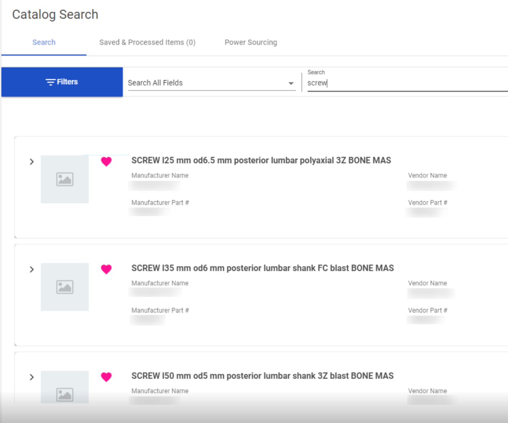Viewport: 508px width, 423px height.
Task: Open the Search All Fields dropdown
Action: point(212,83)
